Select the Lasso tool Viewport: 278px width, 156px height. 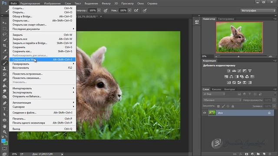tap(4, 34)
